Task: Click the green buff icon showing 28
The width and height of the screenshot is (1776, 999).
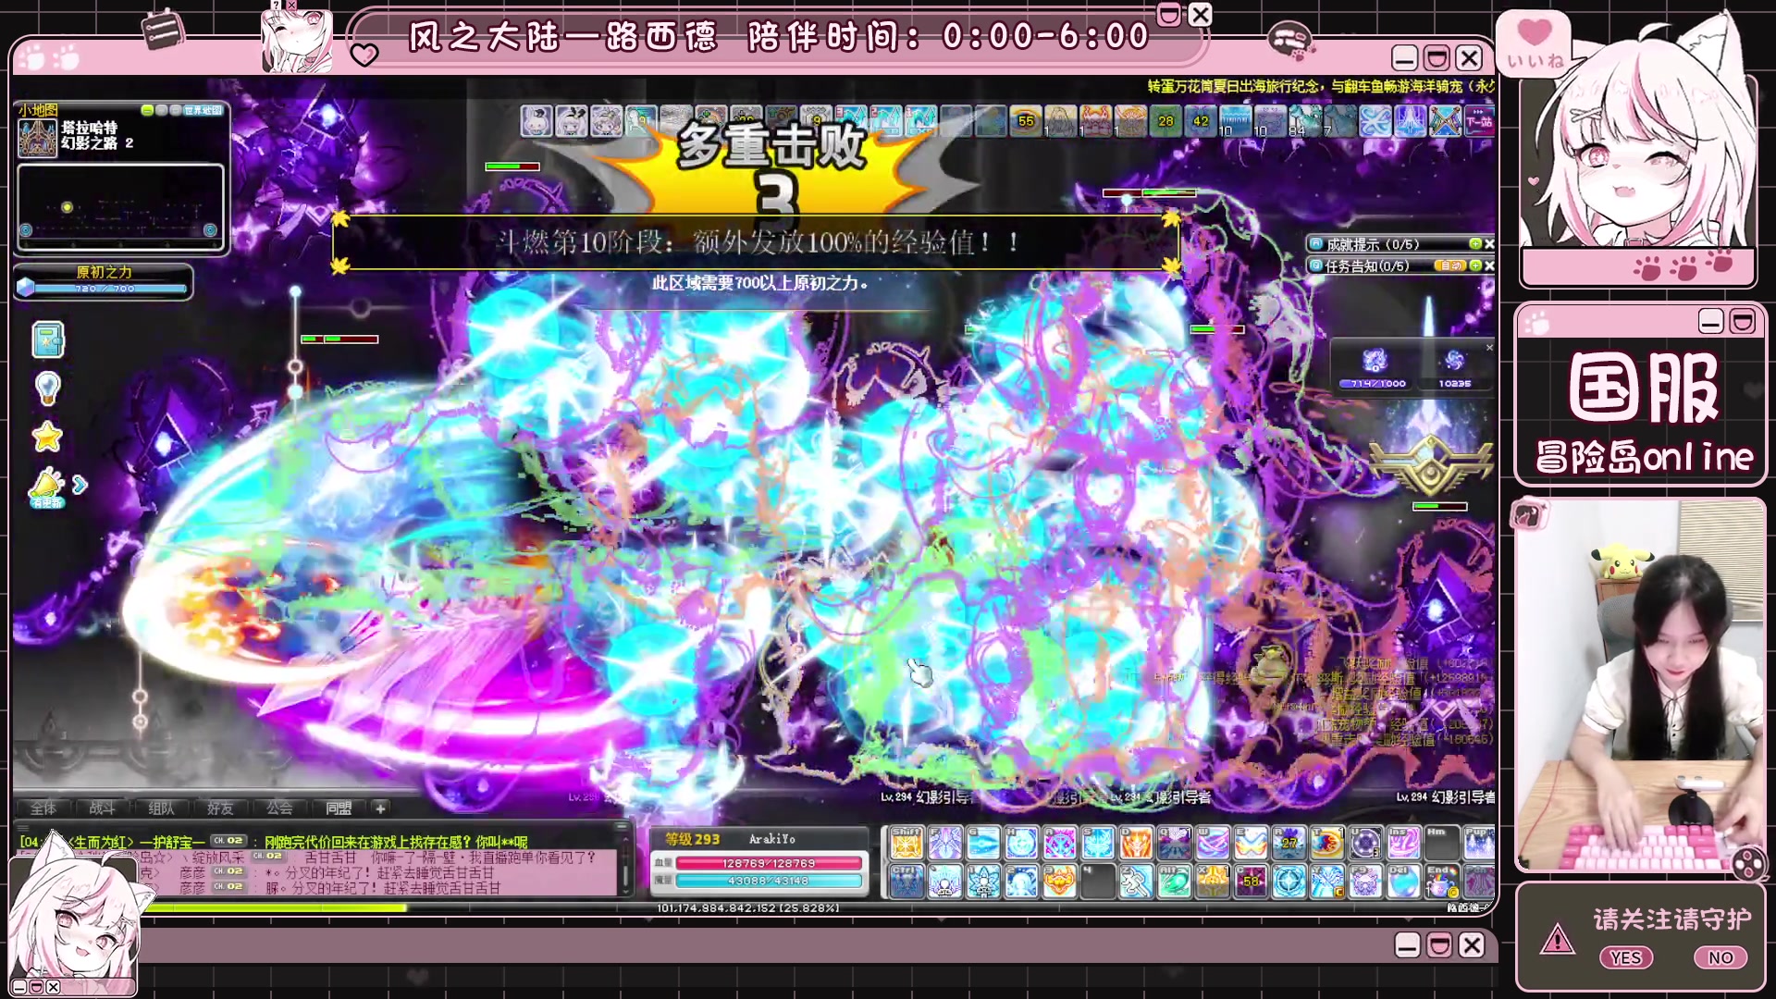Action: (x=1165, y=121)
